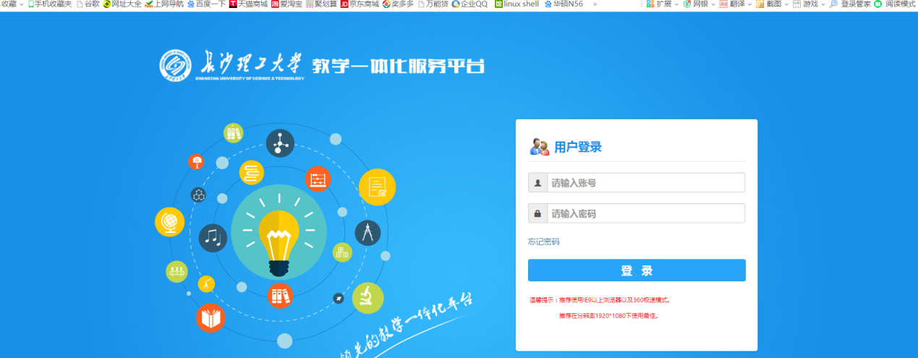Image resolution: width=918 pixels, height=358 pixels.
Task: Open the 天猫商城 bookmark
Action: click(x=248, y=4)
